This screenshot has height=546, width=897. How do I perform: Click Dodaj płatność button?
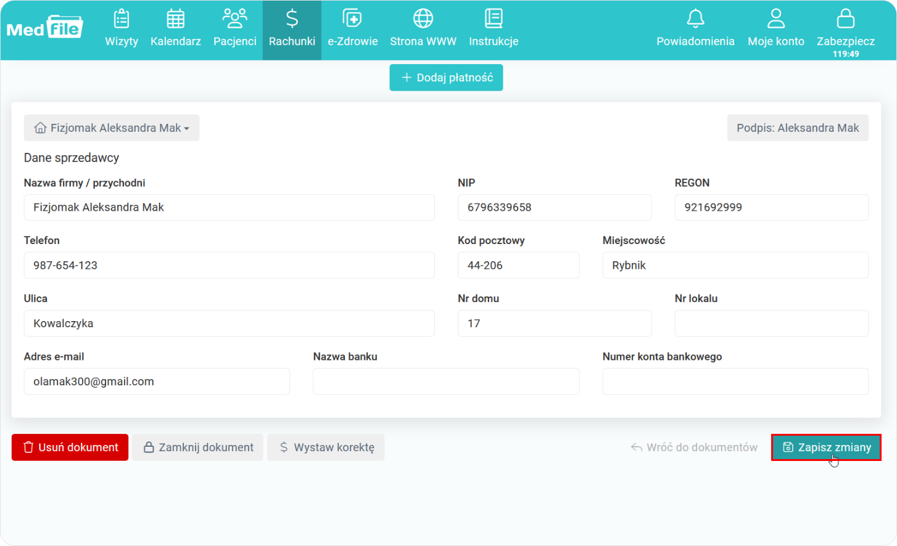pos(446,78)
